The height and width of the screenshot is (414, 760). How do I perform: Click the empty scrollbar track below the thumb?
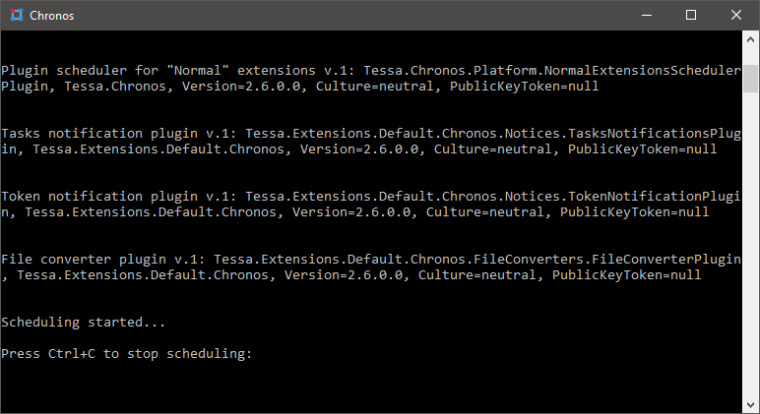751,244
